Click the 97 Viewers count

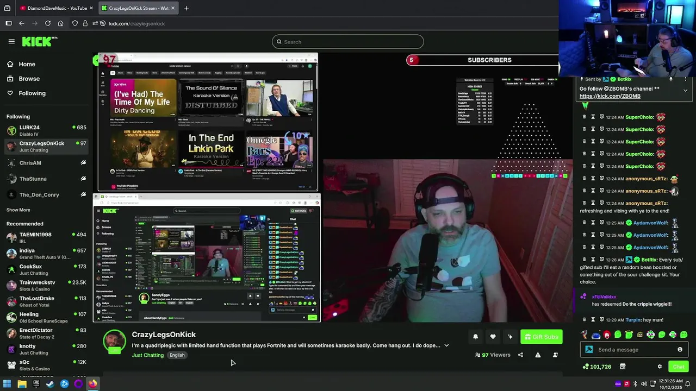(493, 355)
